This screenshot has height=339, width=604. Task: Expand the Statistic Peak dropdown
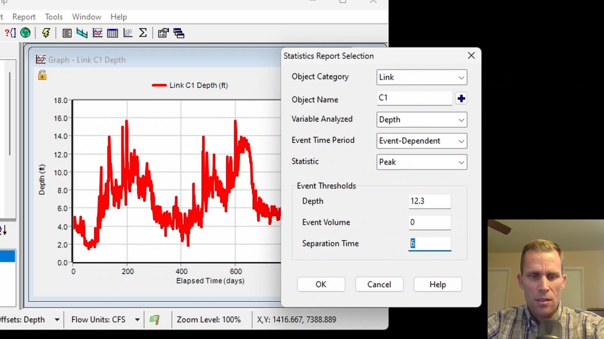tap(422, 162)
